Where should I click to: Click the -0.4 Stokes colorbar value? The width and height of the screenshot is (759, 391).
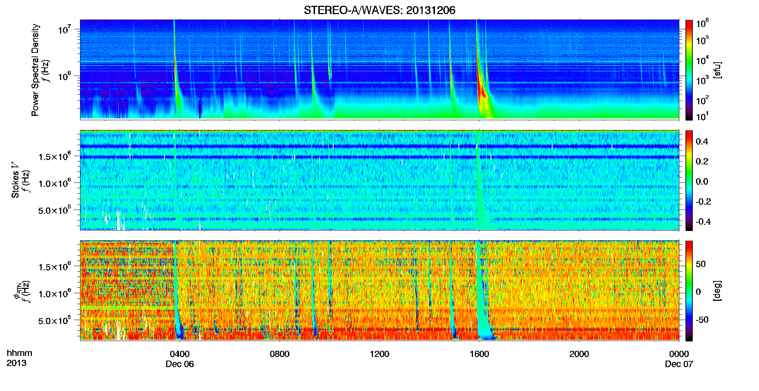[x=703, y=222]
